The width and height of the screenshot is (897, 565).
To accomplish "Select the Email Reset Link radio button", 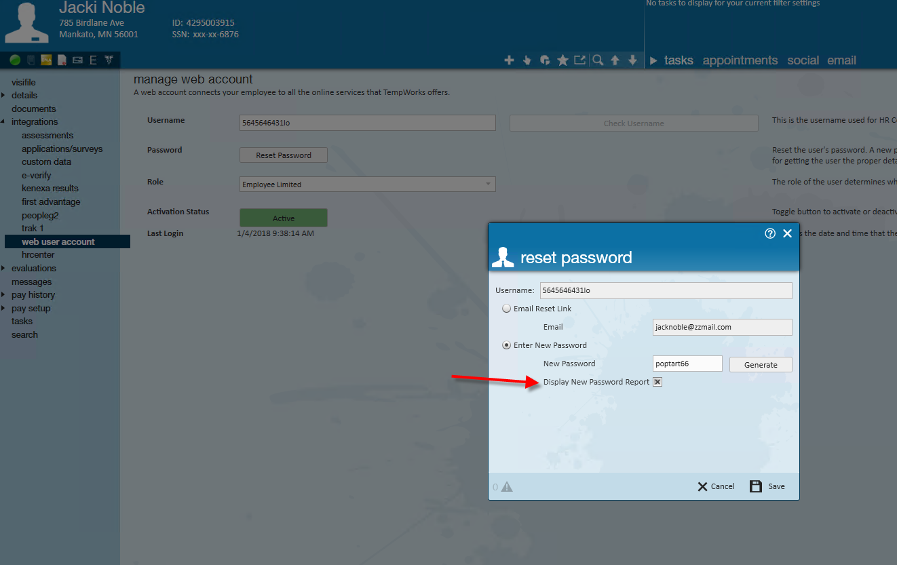I will tap(506, 309).
